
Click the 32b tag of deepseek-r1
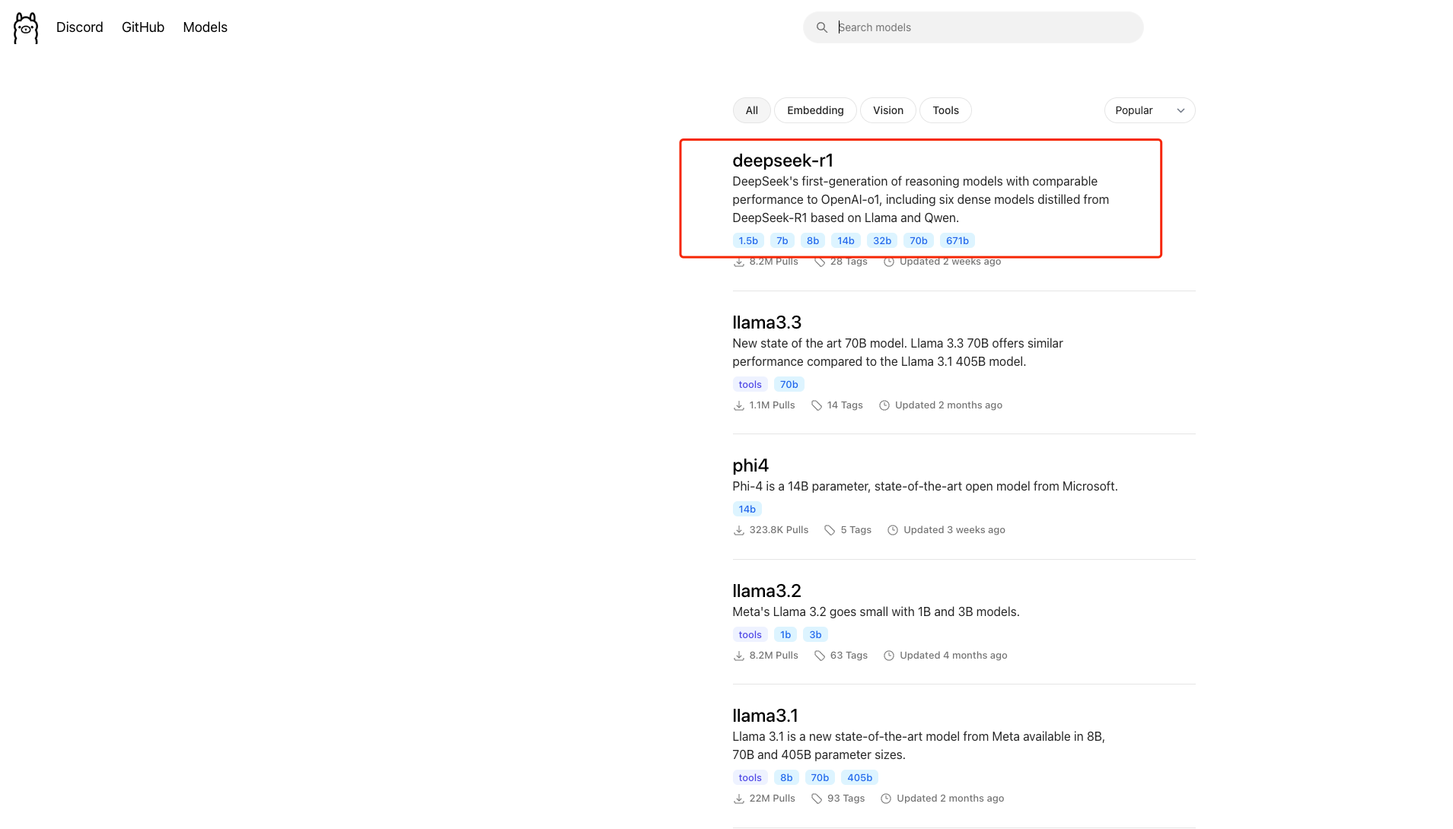tap(882, 241)
